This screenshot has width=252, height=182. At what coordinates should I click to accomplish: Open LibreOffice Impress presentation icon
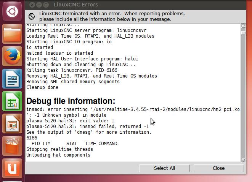point(12,123)
